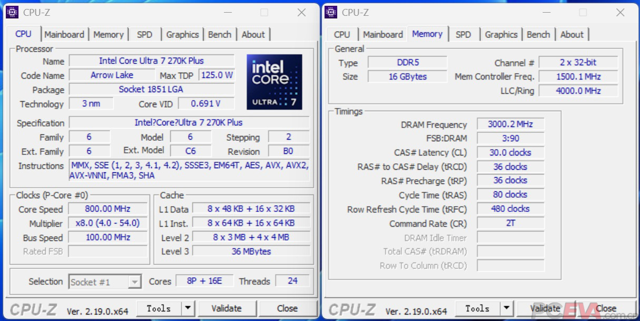Click the Cycle Time (tRAS) value 80 clocks

tap(510, 194)
